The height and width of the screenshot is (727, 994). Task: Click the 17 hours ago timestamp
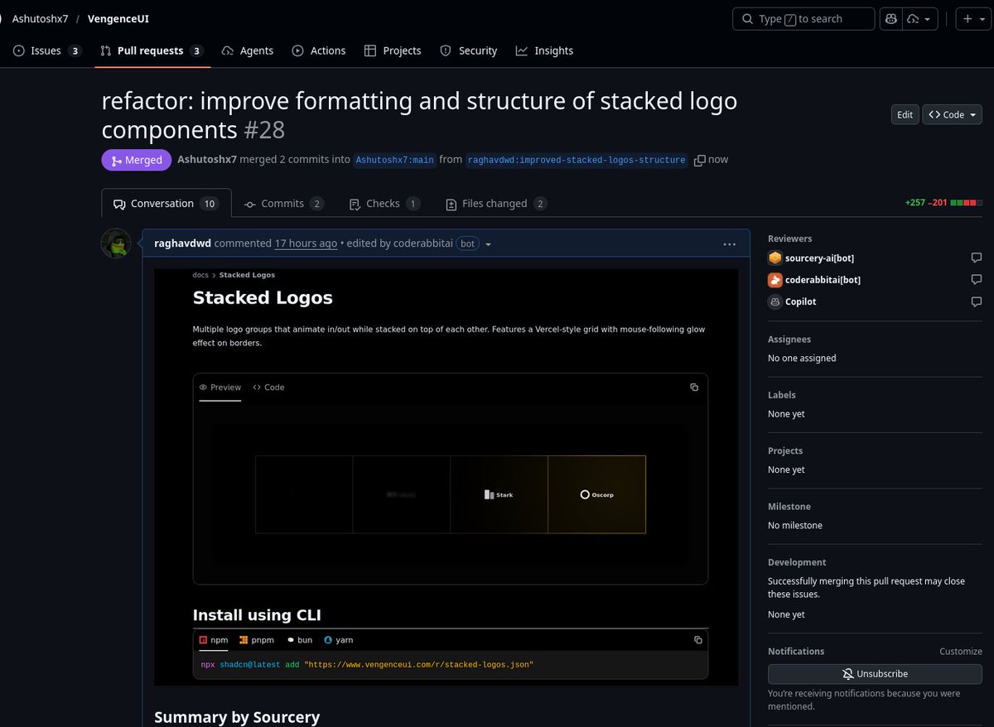[306, 243]
